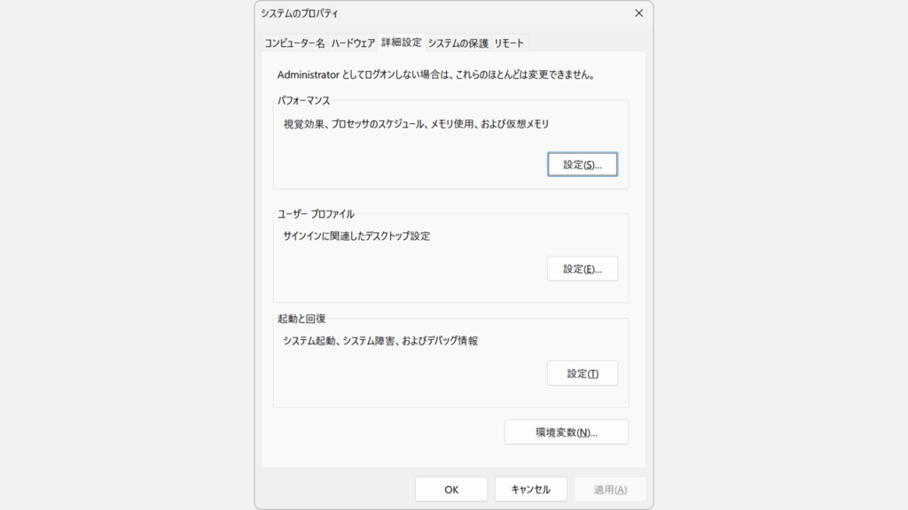Click the ユーザー プロファイル group label
Viewport: 908px width, 510px height.
(316, 214)
